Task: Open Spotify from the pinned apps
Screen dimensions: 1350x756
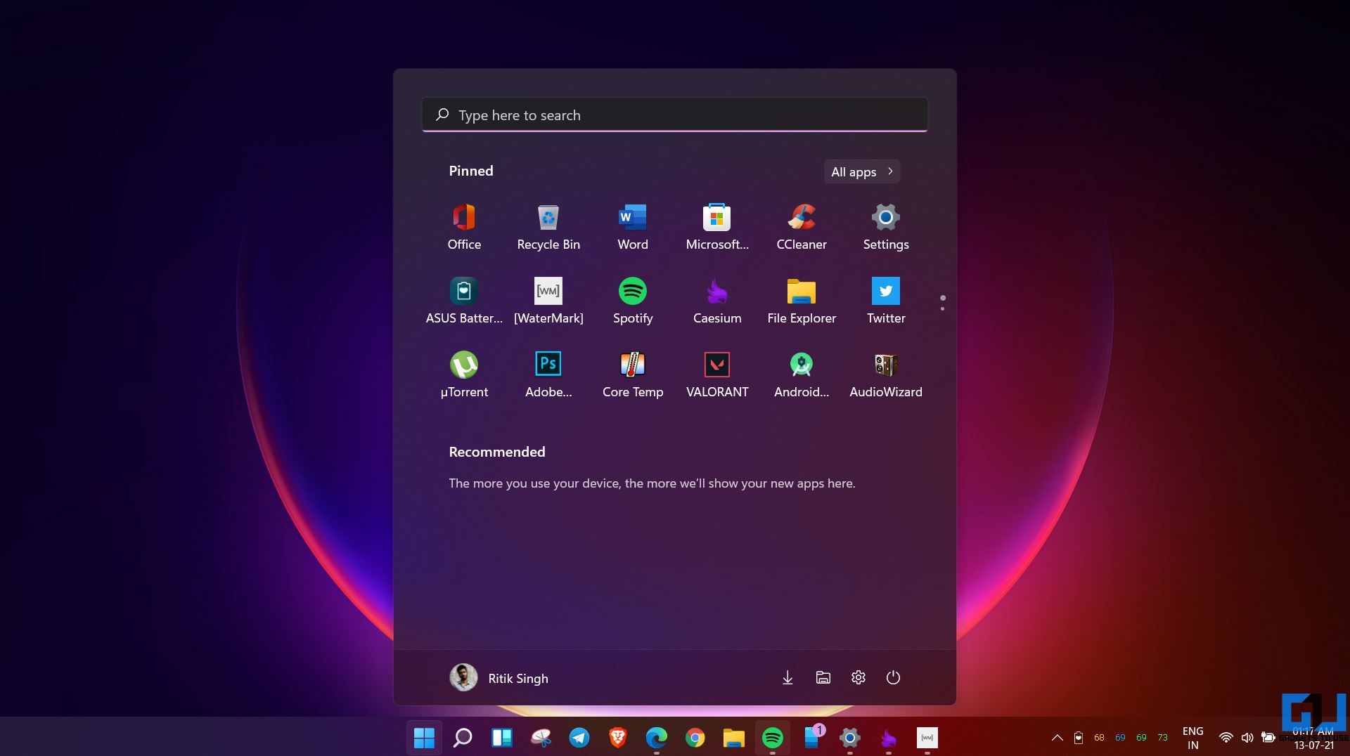Action: coord(633,301)
